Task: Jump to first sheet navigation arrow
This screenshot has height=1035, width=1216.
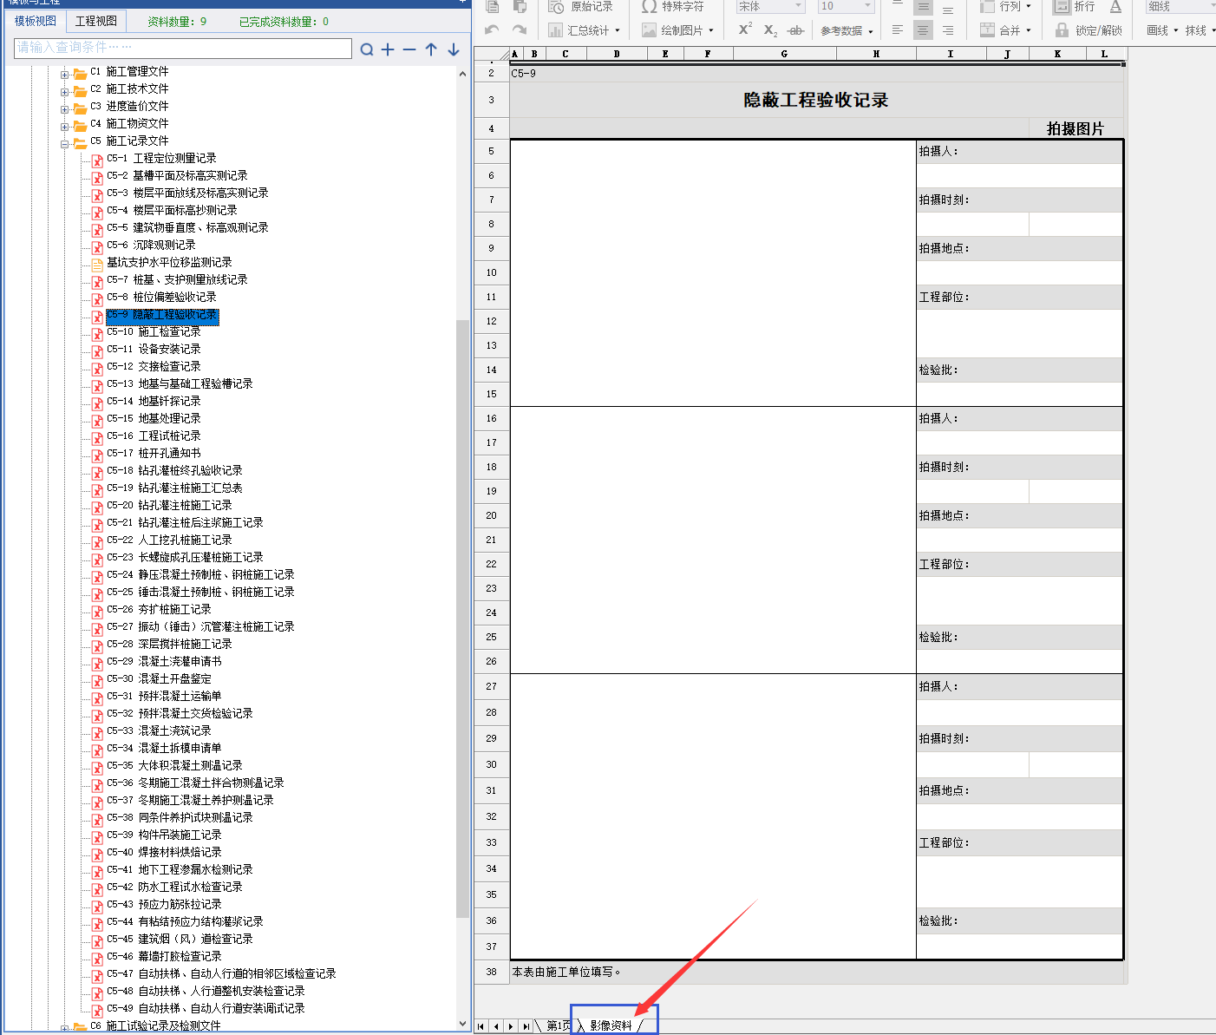Action: tap(481, 1026)
